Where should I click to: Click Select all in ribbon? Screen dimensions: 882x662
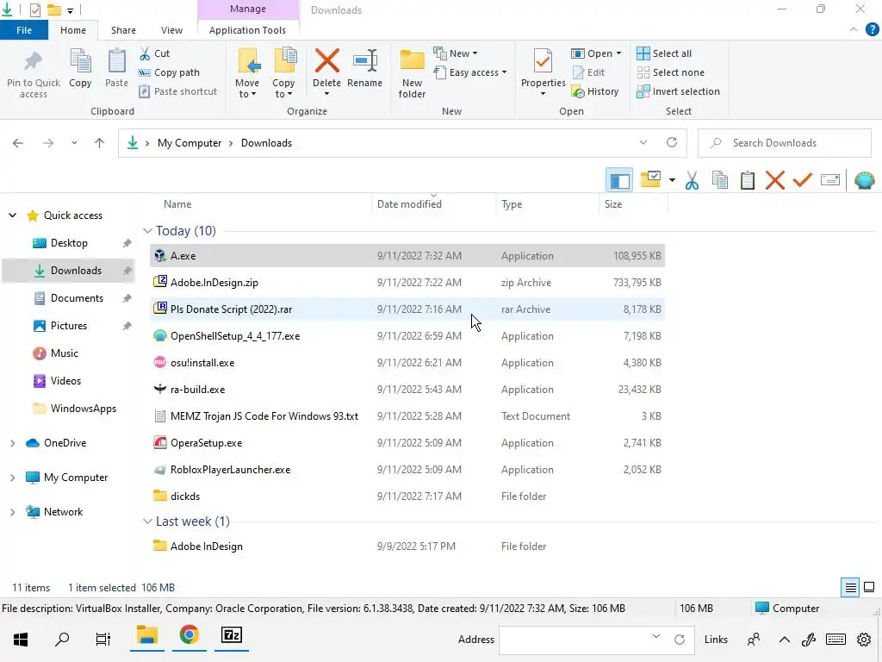pyautogui.click(x=664, y=53)
